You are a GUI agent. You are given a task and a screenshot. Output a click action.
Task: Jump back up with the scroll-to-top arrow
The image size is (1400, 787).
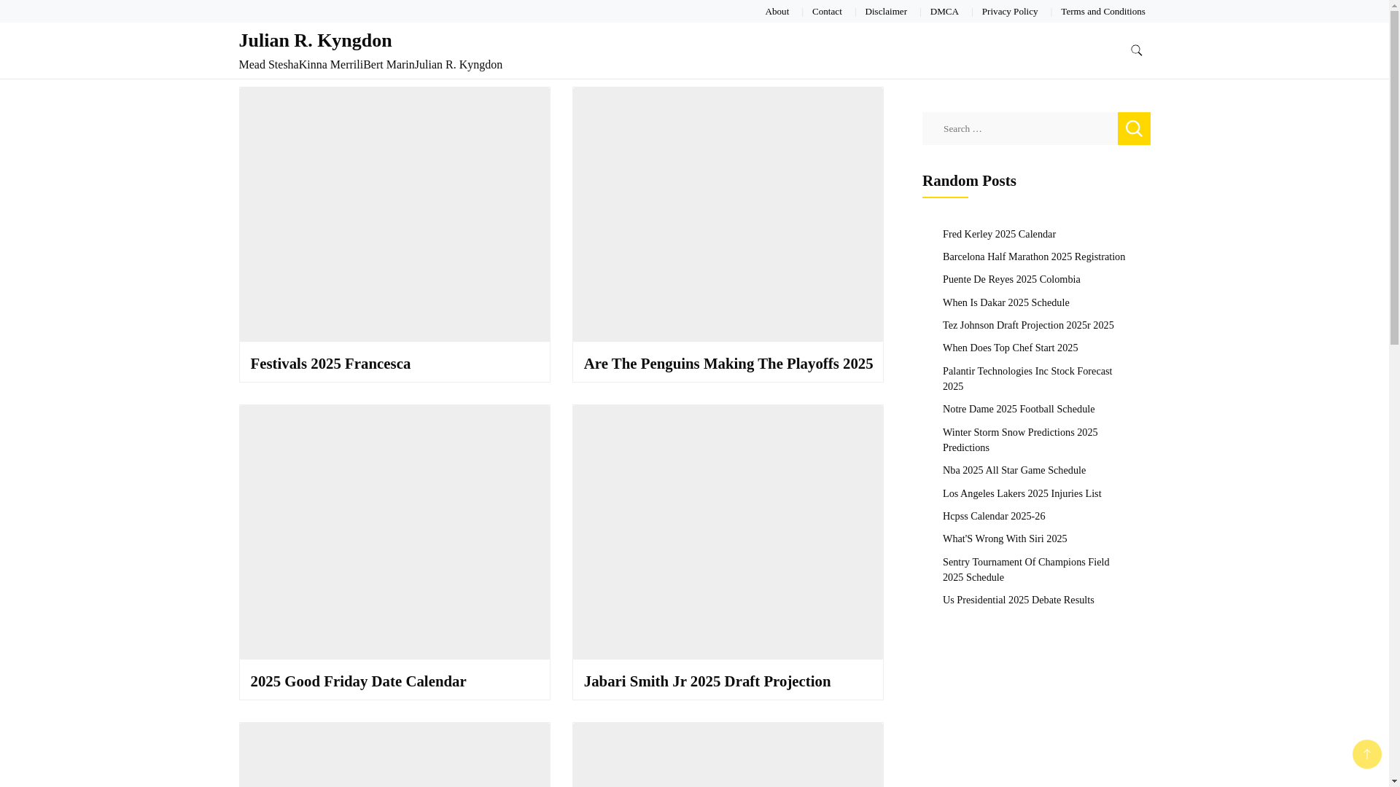1366,754
